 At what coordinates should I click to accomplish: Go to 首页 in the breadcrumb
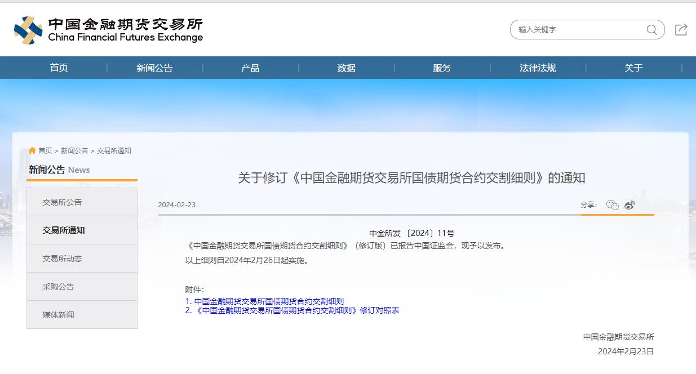[45, 150]
